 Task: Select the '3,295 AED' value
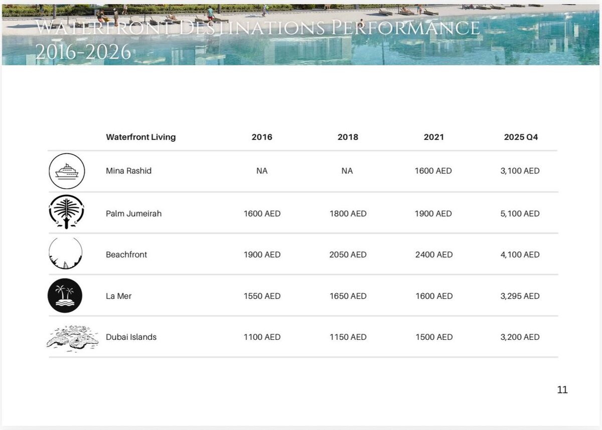tap(520, 296)
